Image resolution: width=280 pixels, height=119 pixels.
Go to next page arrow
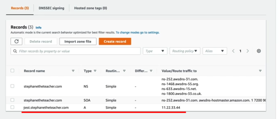[247, 51]
